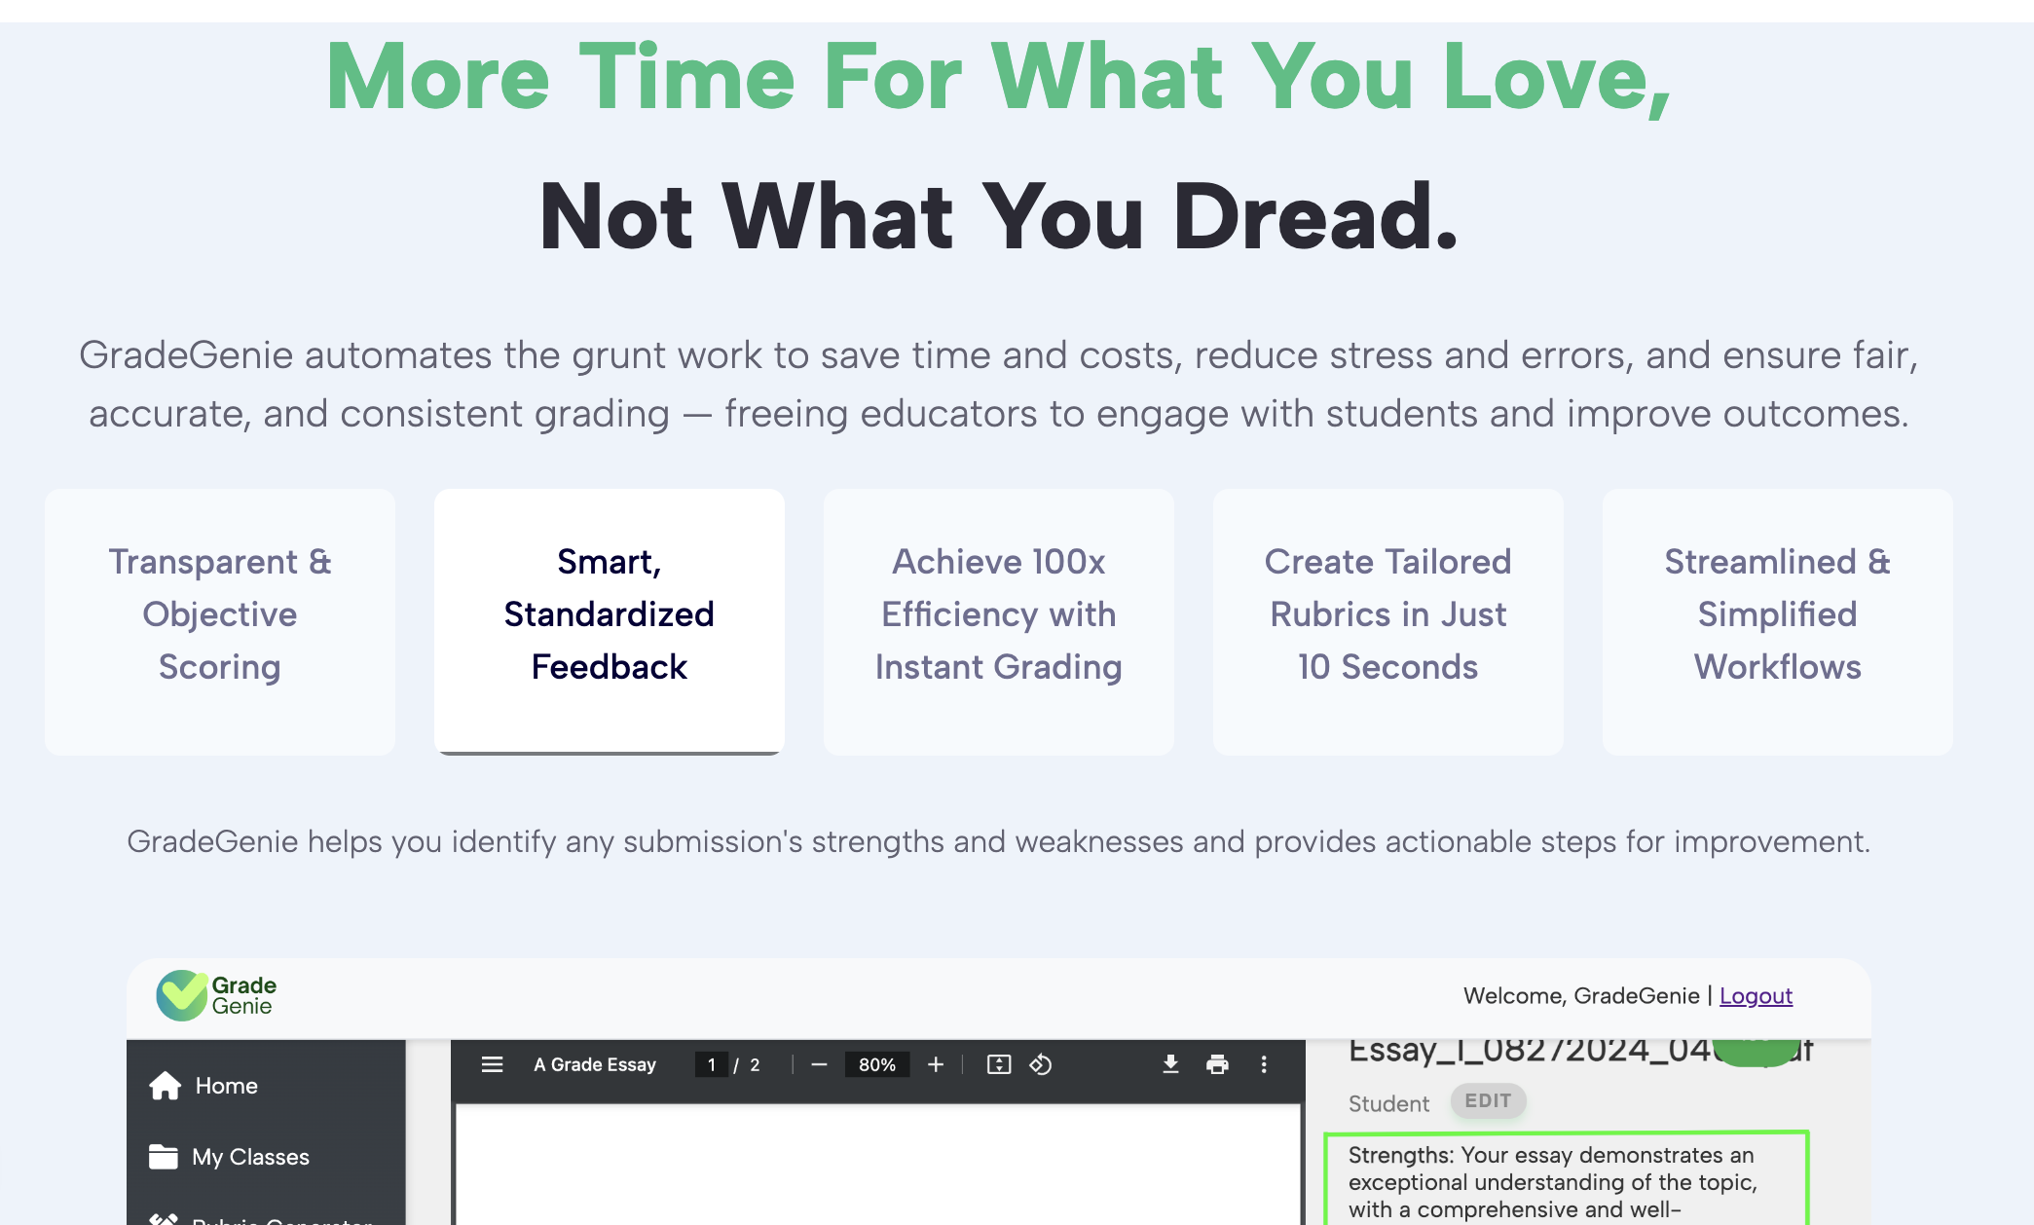Click the 'A Grade Essay' document title

pyautogui.click(x=595, y=1064)
